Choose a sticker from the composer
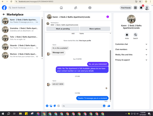 (x=55, y=106)
